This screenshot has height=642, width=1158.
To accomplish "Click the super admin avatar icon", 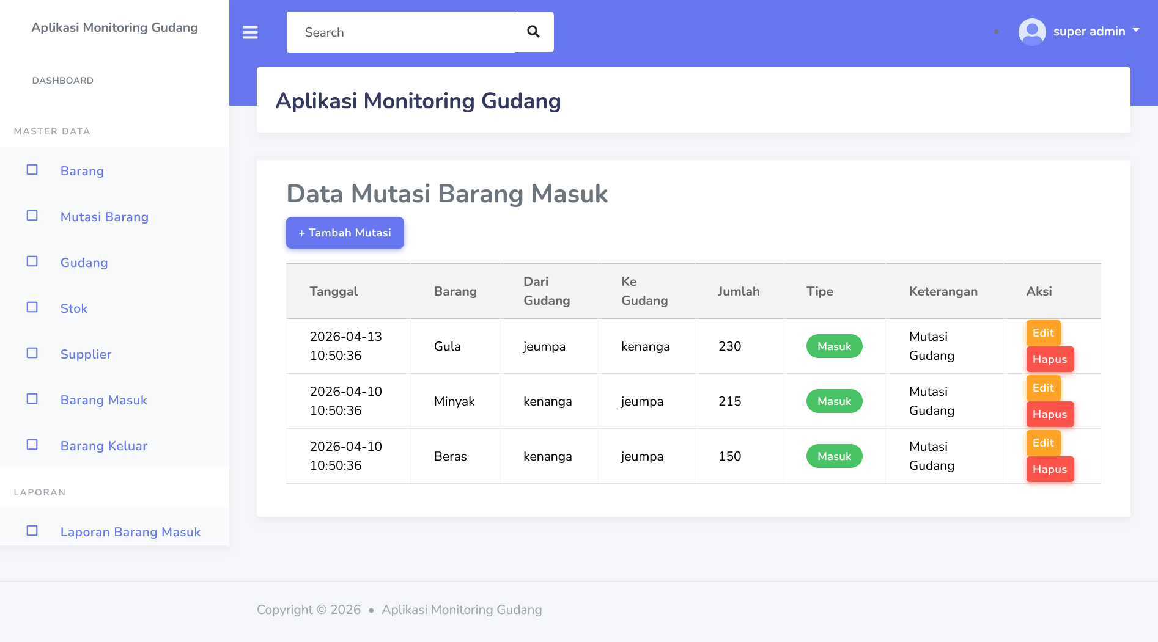I will pyautogui.click(x=1031, y=32).
